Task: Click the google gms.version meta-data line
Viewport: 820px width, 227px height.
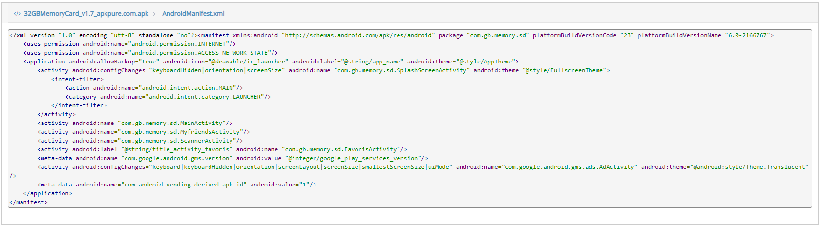Action: pos(232,158)
